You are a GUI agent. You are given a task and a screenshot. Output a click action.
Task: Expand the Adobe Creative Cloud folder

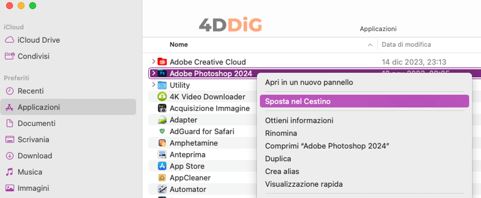point(154,62)
